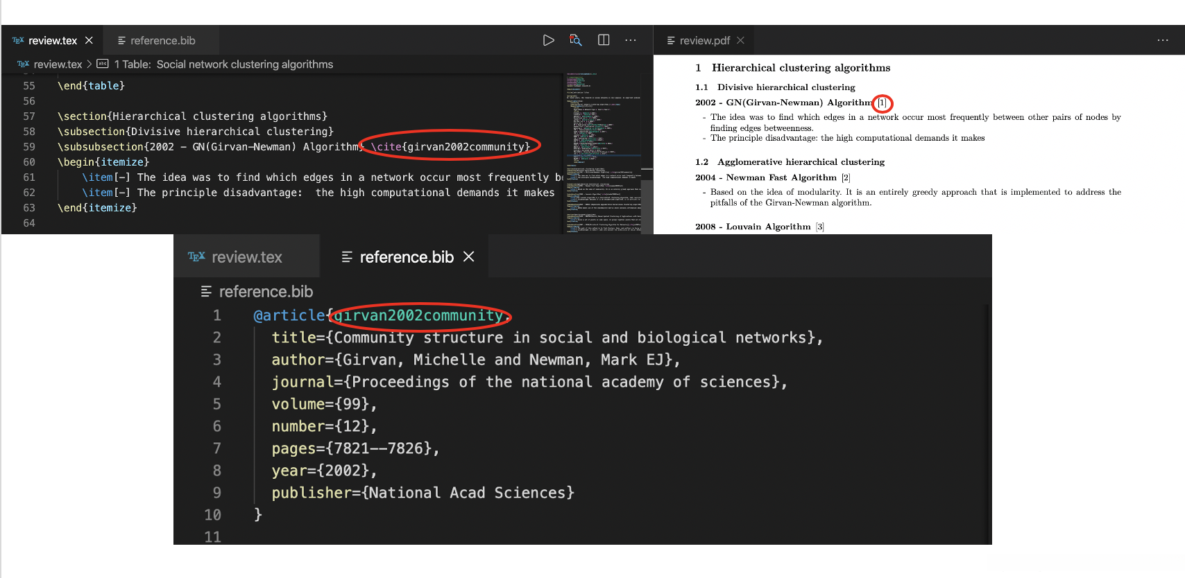Click the minimap of review.tex editor
The height and width of the screenshot is (578, 1185).
click(x=603, y=153)
